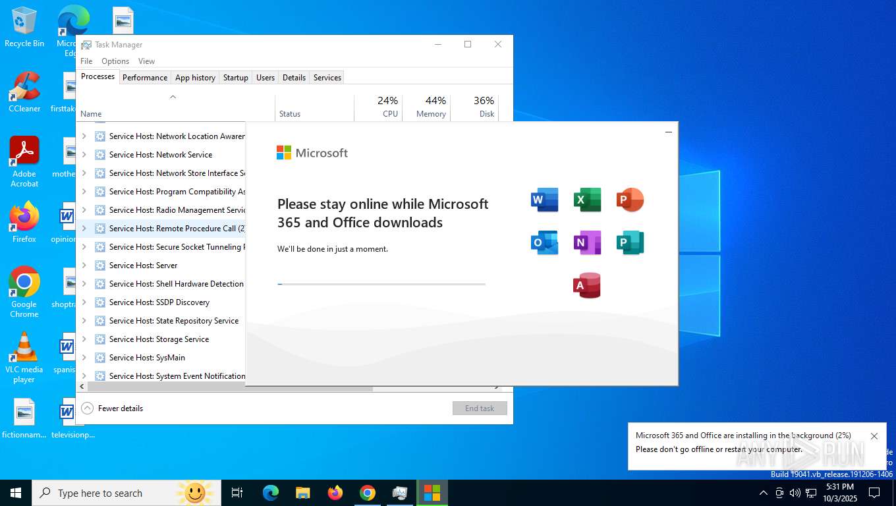The width and height of the screenshot is (896, 506).
Task: Open CCleaner desktop shortcut
Action: 24,92
